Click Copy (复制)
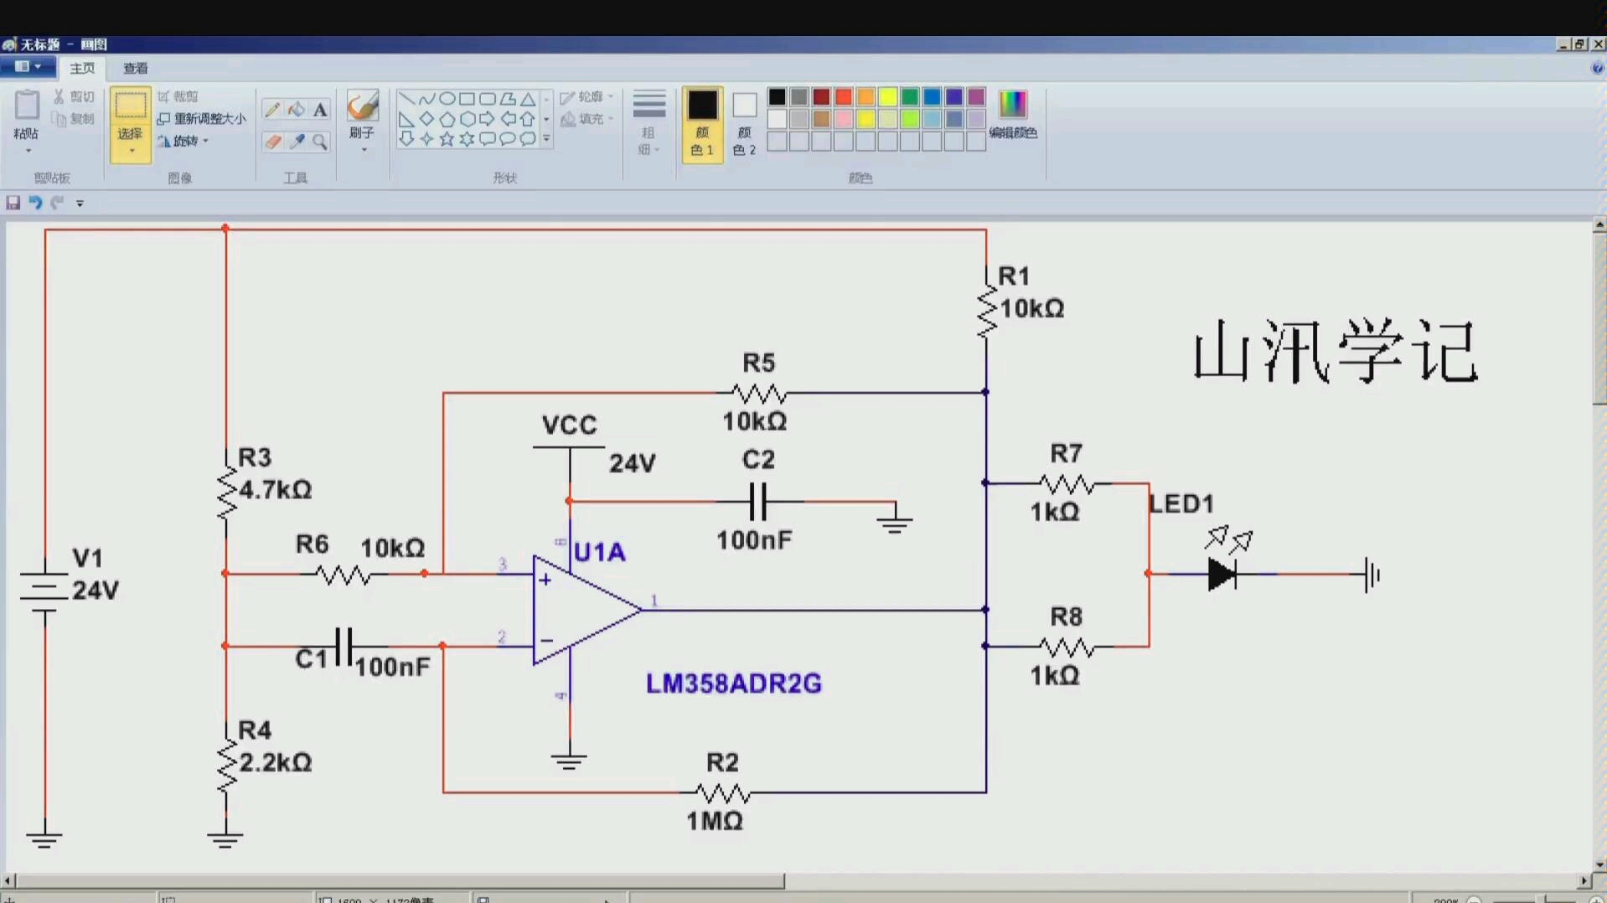 (74, 119)
